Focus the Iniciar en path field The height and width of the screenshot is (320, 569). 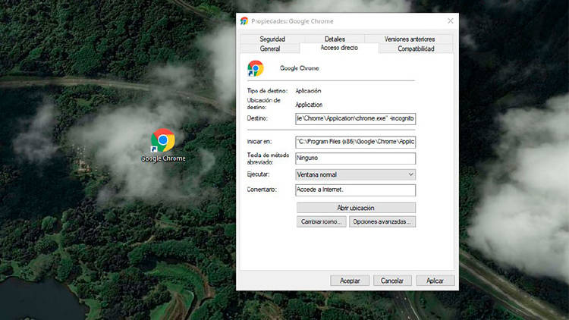[x=355, y=142]
